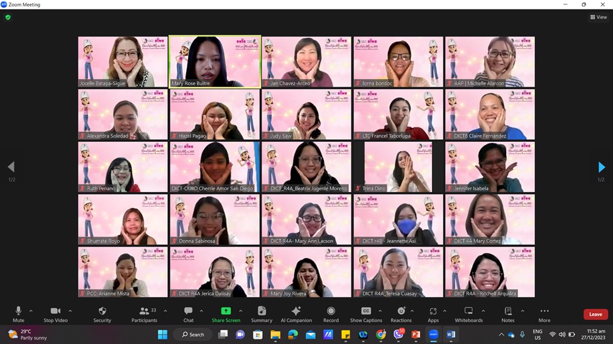Image resolution: width=613 pixels, height=344 pixels.
Task: Open the Summary tool
Action: [x=262, y=313]
